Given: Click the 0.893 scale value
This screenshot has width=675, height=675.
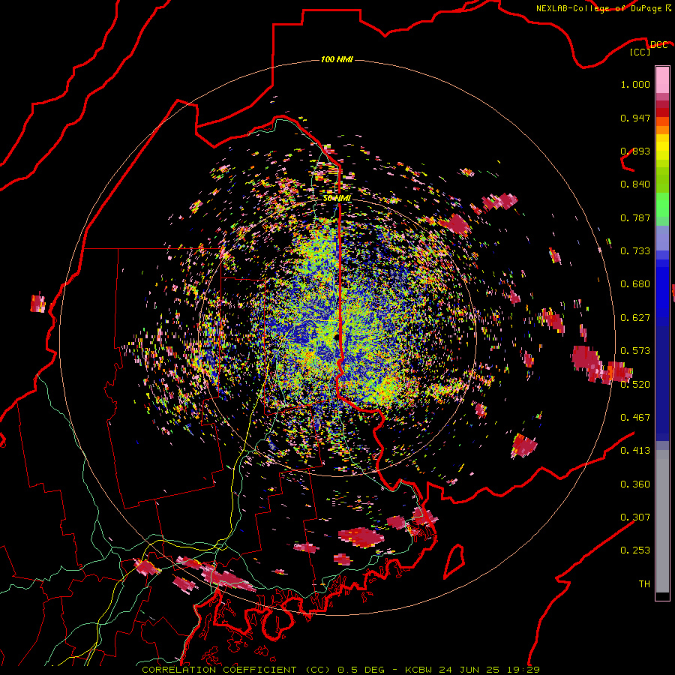Looking at the screenshot, I should (x=635, y=151).
